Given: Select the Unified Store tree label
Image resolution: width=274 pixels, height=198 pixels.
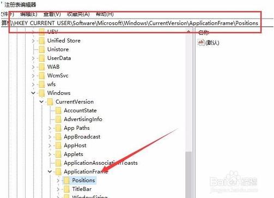Looking at the screenshot, I should coord(64,41).
